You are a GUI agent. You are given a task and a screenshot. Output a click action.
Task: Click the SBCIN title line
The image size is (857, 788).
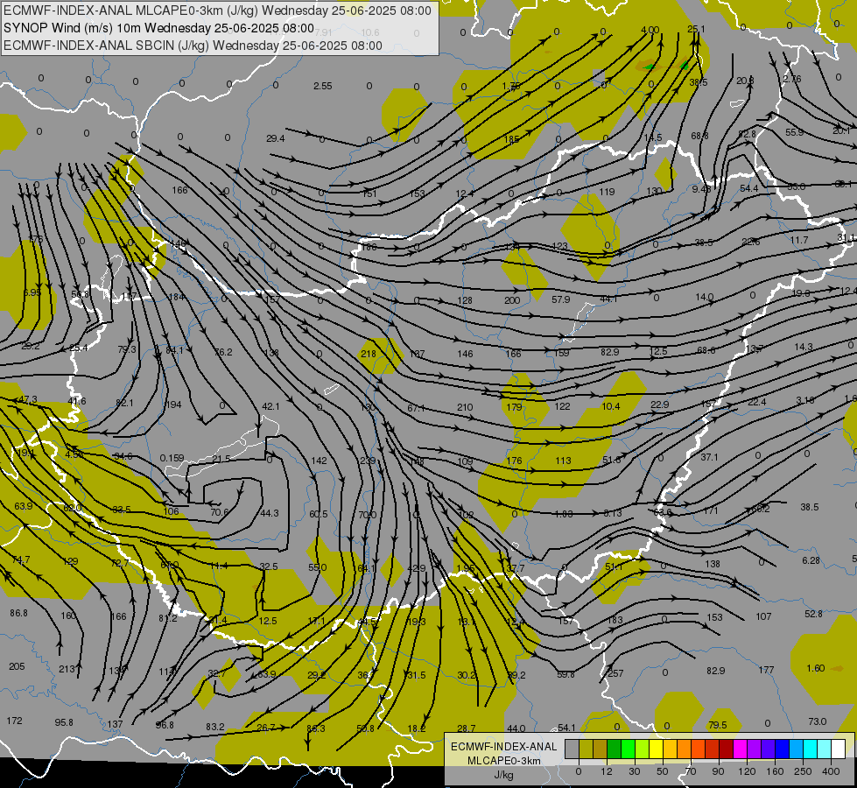193,46
